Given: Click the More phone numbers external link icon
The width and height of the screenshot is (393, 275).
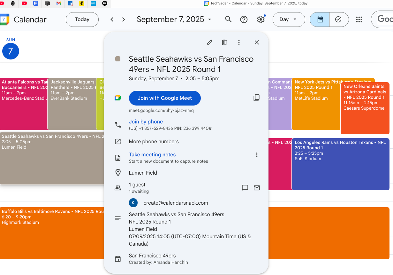Looking at the screenshot, I should (x=118, y=141).
